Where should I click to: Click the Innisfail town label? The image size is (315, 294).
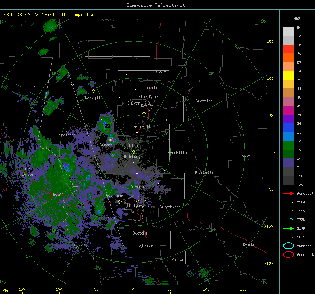point(141,127)
